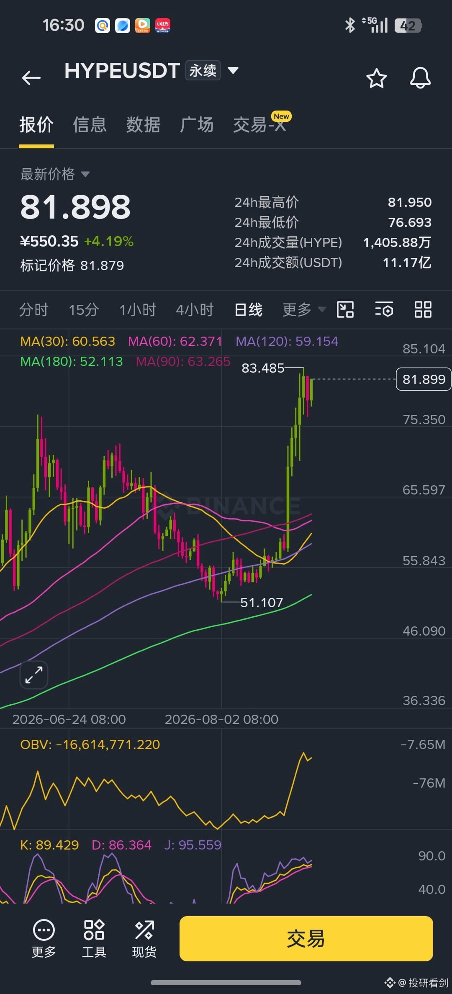Select the 15分 timeframe
Viewport: 452px width, 994px height.
(84, 310)
